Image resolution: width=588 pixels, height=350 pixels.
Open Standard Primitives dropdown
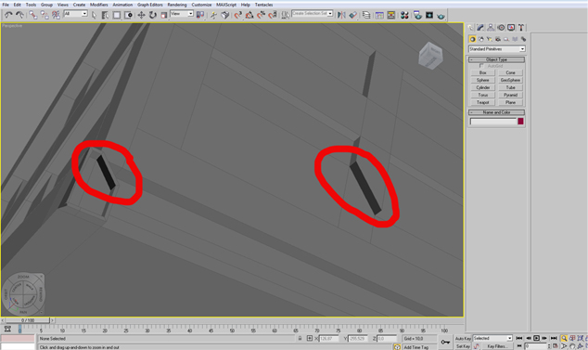[496, 49]
